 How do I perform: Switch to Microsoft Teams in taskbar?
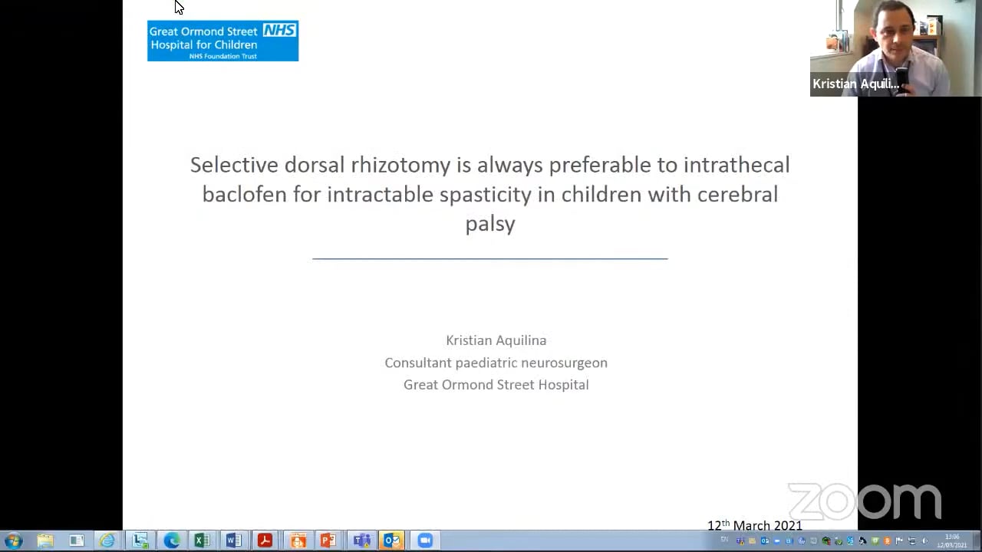pos(361,540)
